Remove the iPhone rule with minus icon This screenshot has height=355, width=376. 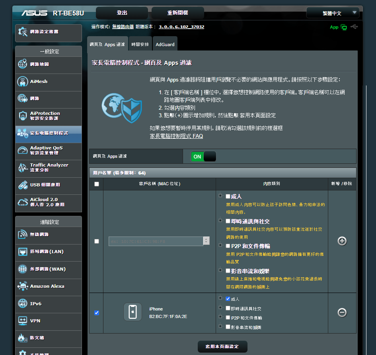click(342, 312)
